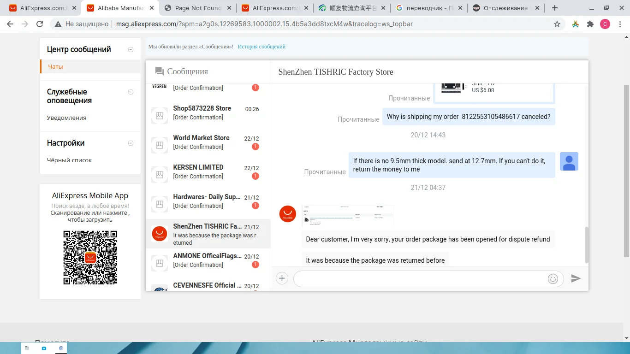Bookmark this page with the star icon

click(557, 24)
